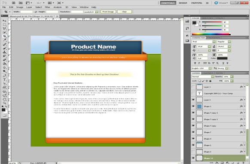250x164 pixels.
Task: Switch to the Channels tab
Action: point(208,73)
